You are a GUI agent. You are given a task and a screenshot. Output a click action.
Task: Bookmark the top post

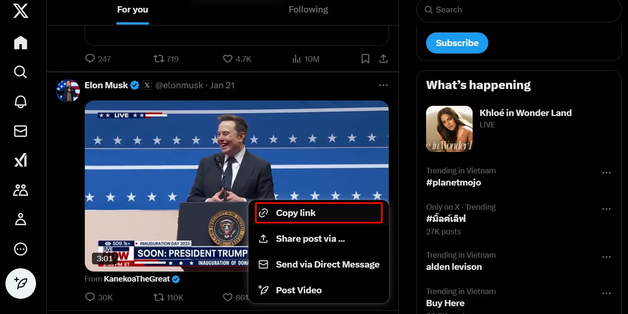[x=365, y=59]
